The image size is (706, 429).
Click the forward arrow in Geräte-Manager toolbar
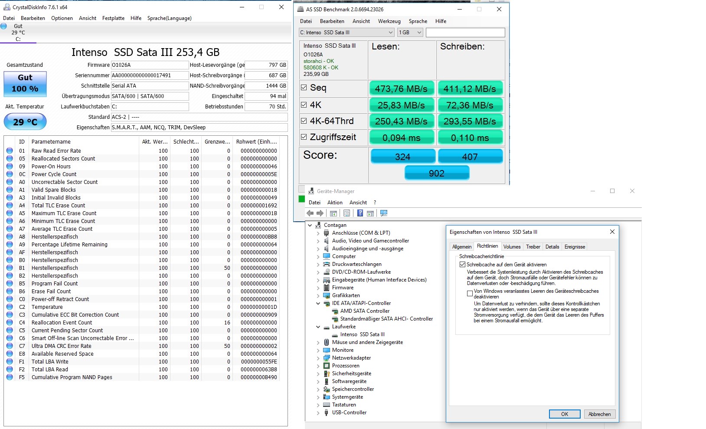coord(320,213)
